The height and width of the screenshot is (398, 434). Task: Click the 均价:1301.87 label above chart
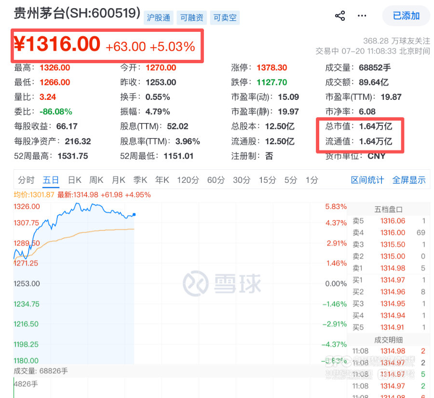click(34, 195)
